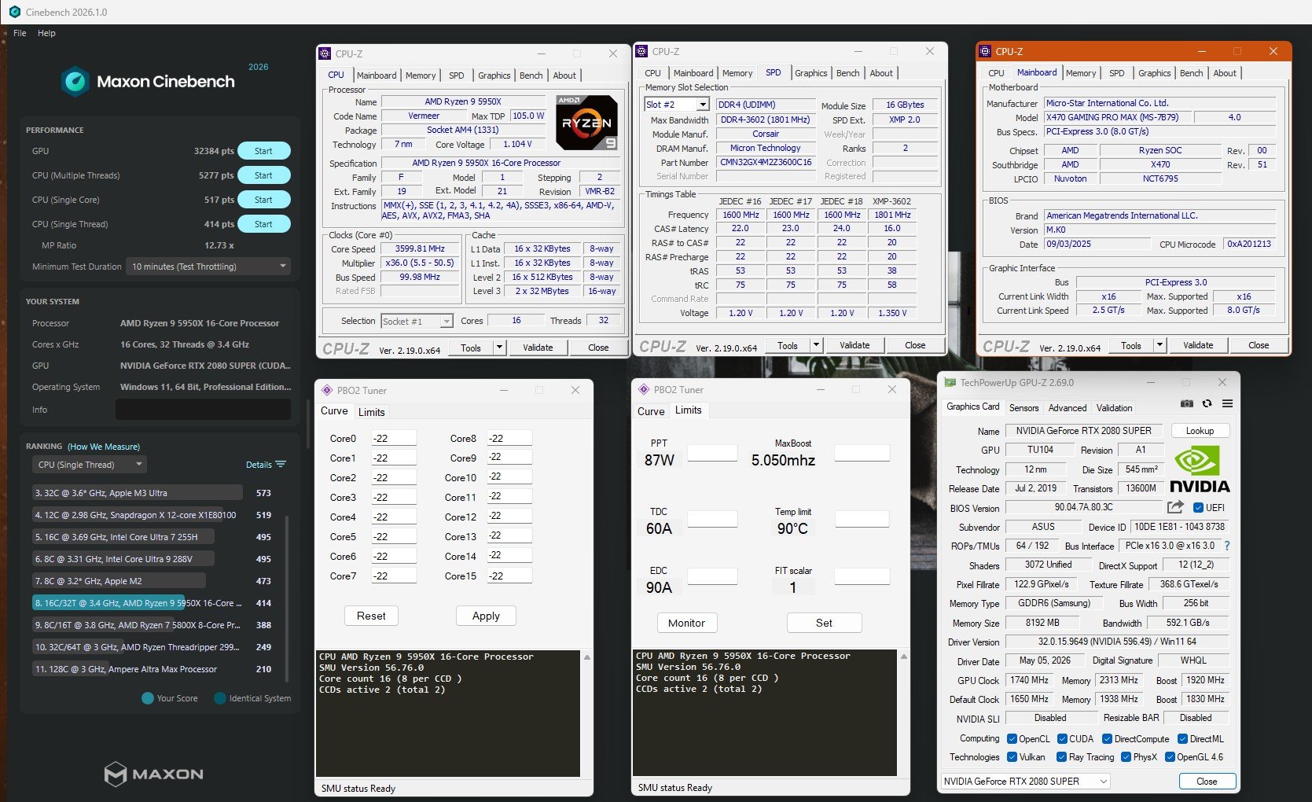Viewport: 1312px width, 802px height.
Task: Minimize the GPU-Z window
Action: tap(1152, 382)
